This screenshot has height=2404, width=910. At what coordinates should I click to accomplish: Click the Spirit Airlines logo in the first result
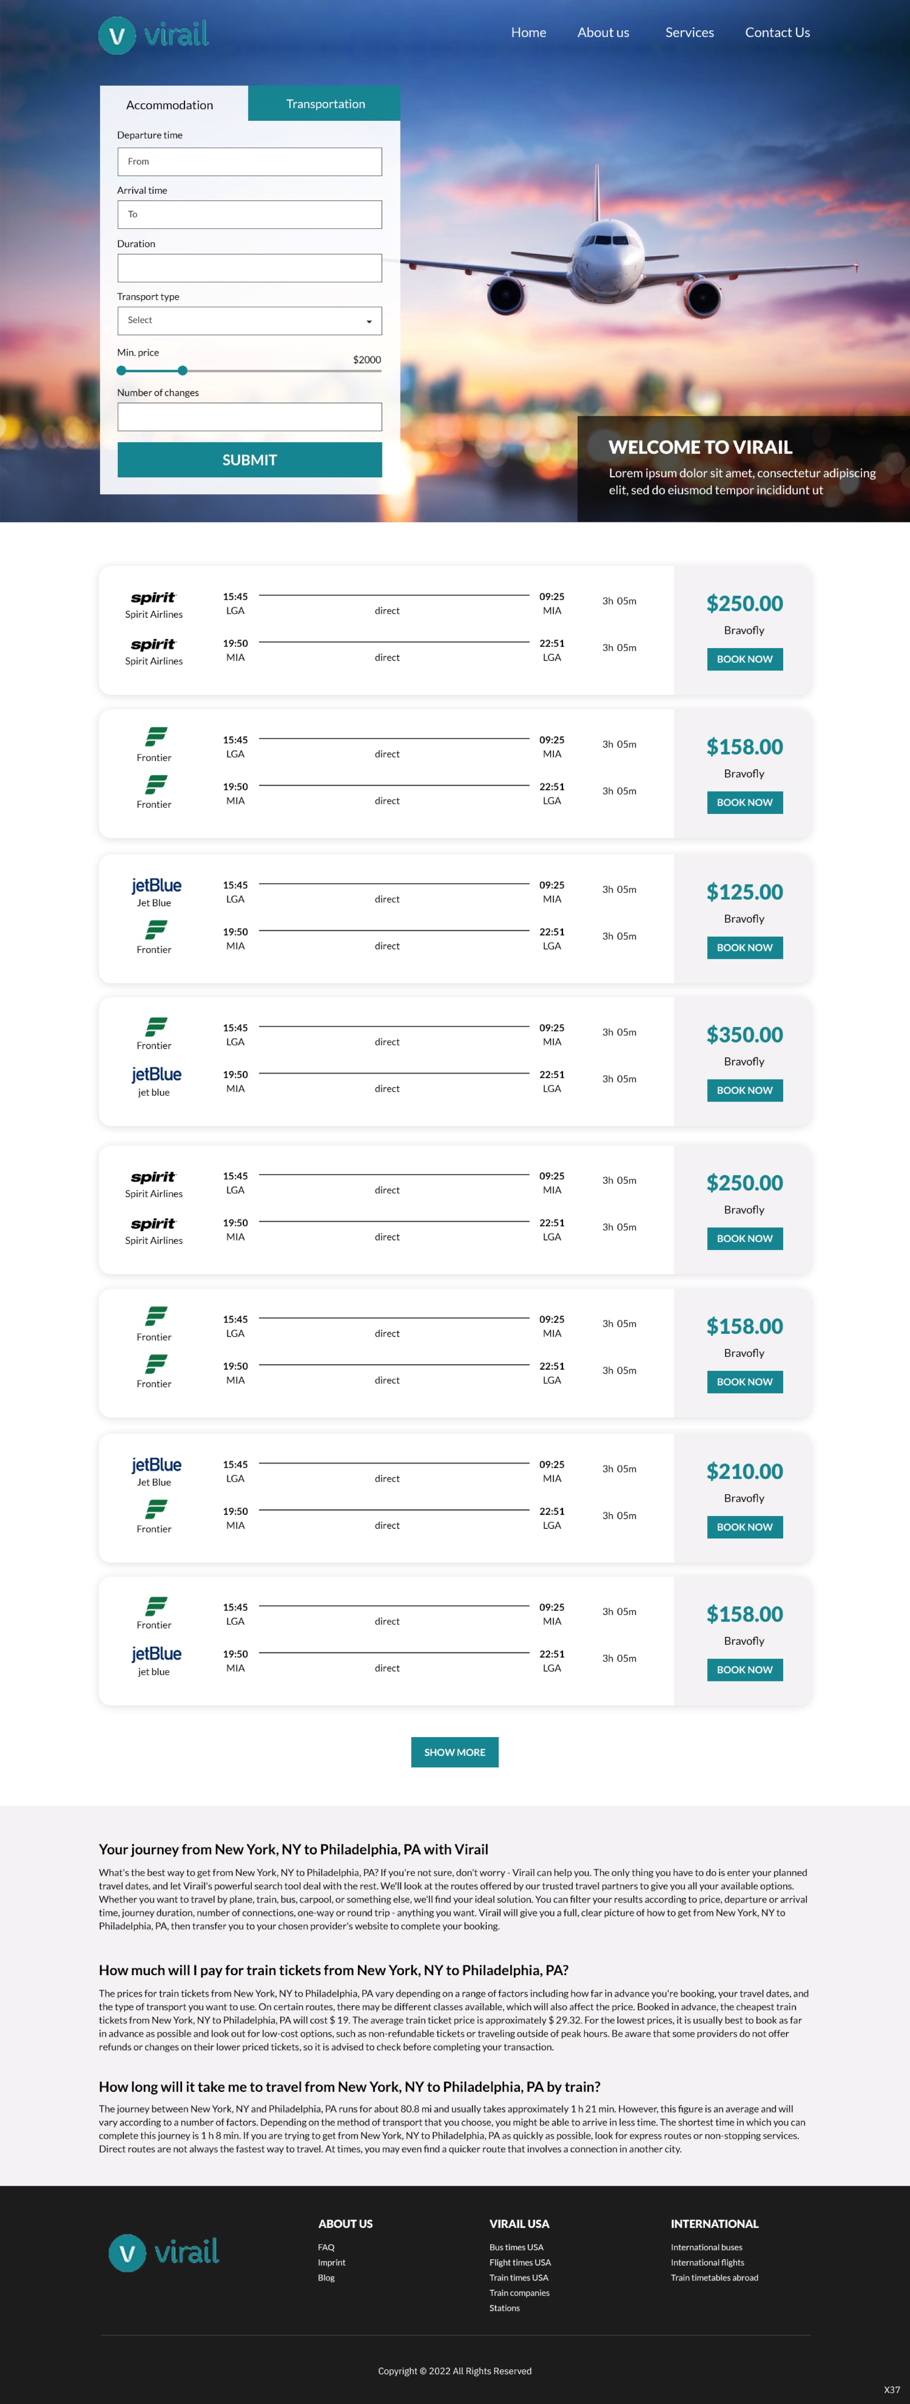154,597
